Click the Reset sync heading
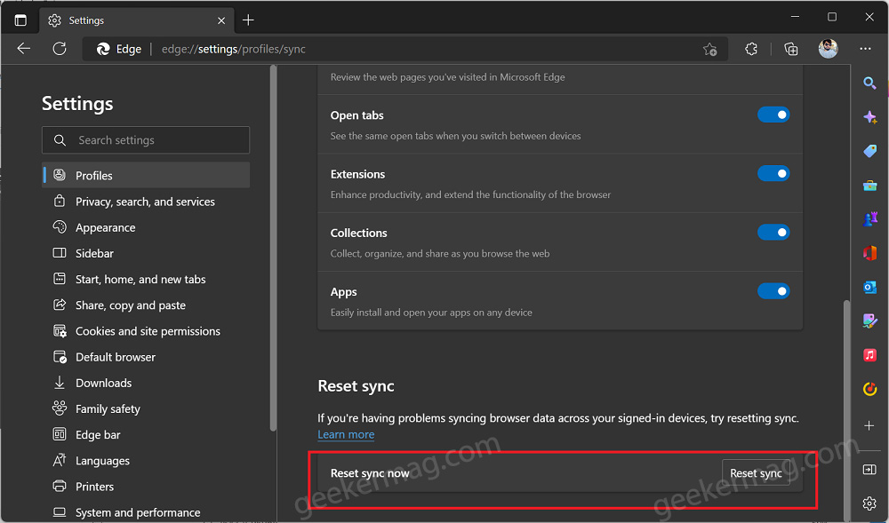Screen dimensions: 889x523 click(x=356, y=386)
